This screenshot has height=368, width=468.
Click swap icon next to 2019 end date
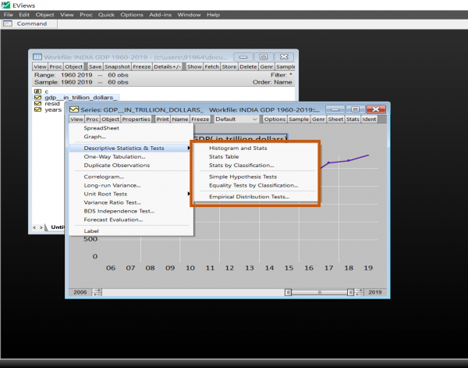point(359,292)
